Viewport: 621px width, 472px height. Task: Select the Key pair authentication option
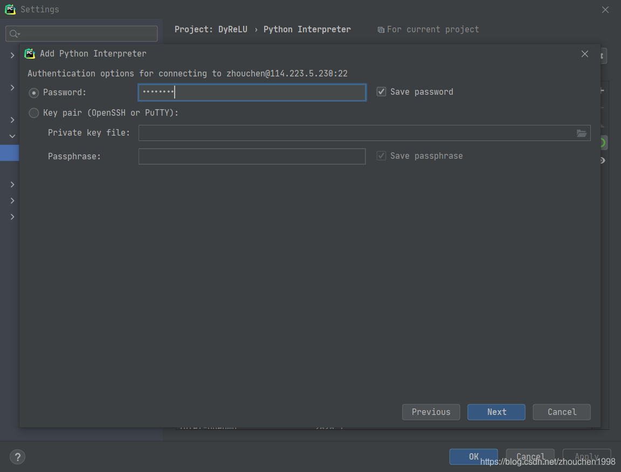tap(33, 113)
